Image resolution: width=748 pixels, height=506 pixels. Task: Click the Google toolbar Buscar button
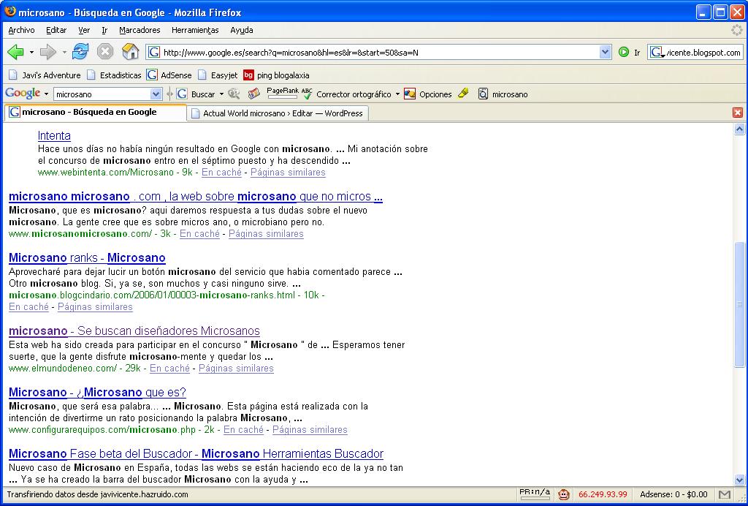[x=196, y=94]
